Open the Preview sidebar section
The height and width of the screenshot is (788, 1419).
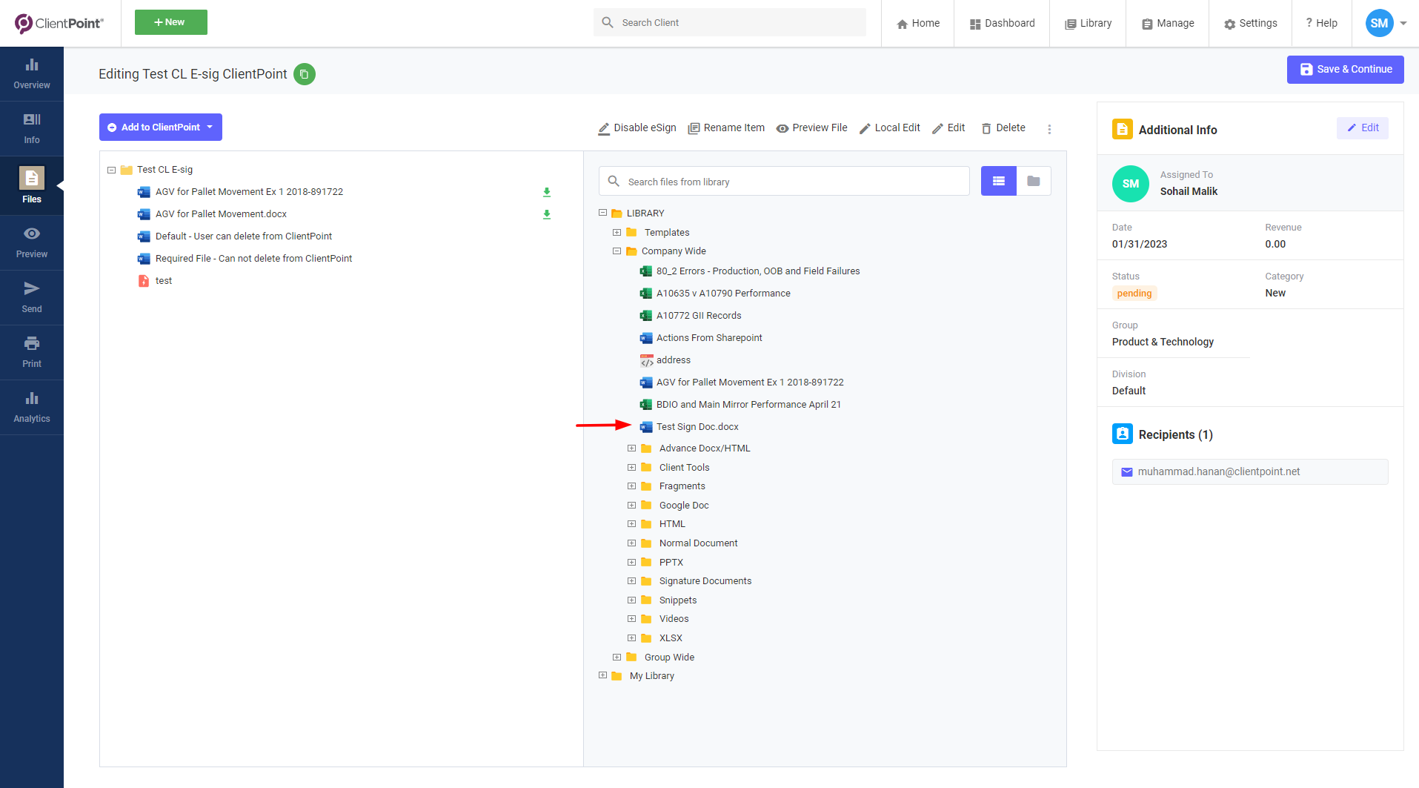pos(32,243)
